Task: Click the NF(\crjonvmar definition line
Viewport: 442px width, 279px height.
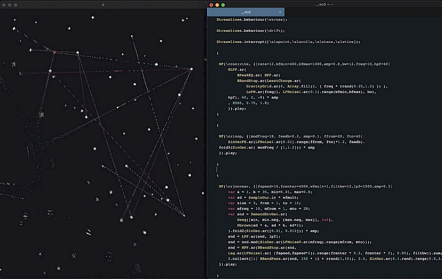Action: [x=305, y=187]
